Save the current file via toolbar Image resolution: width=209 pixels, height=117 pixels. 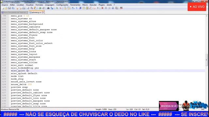(9, 8)
